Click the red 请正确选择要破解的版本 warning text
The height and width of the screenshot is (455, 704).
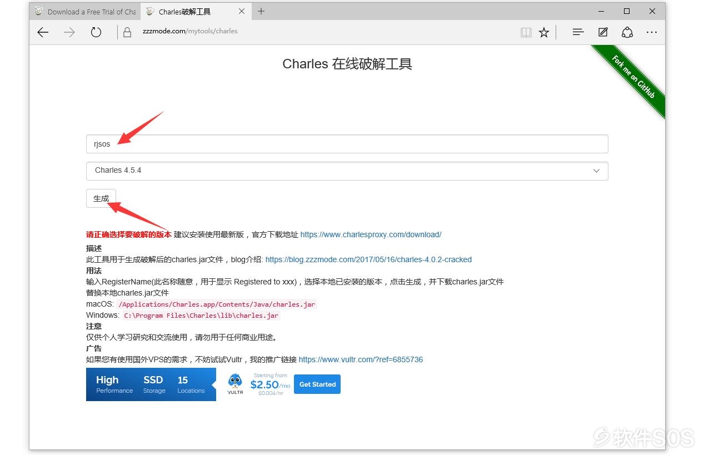(129, 234)
